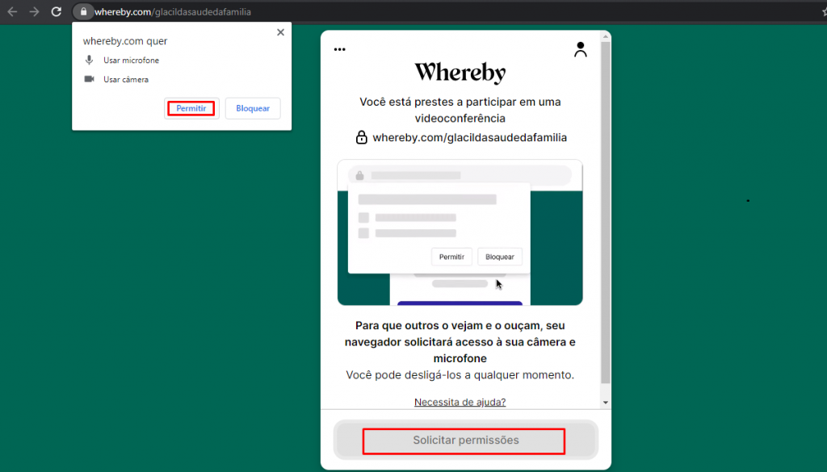Open the 'Necessita de ajuda?' help link
Screen dimensions: 827x472
(x=460, y=402)
